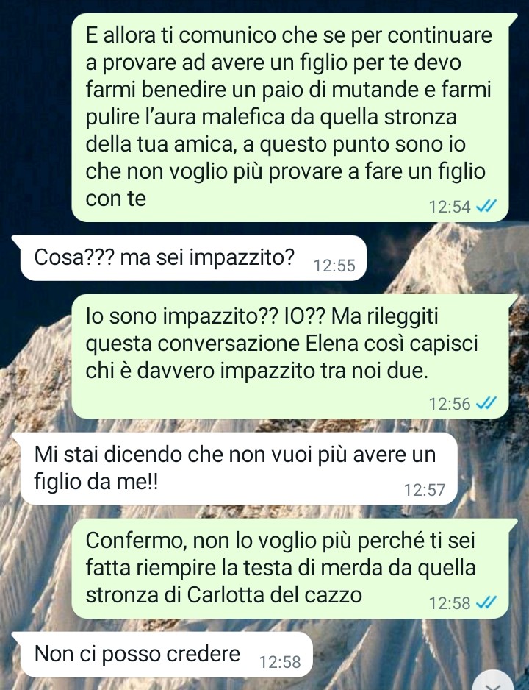This screenshot has width=529, height=690.
Task: Tap the 12:56 timestamp on sent message
Action: click(x=450, y=404)
